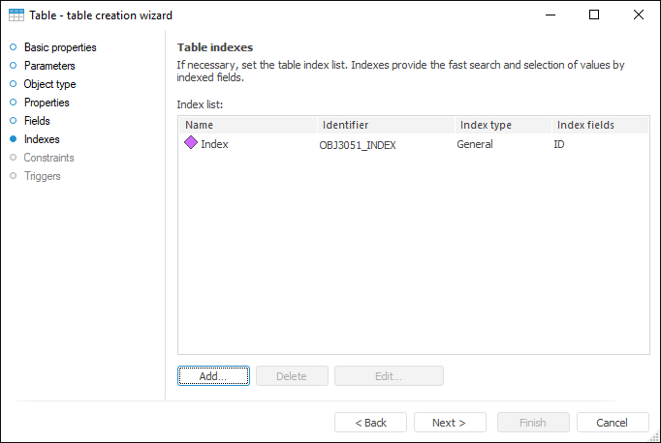The image size is (661, 443).
Task: Close the wizard window
Action: coord(638,15)
